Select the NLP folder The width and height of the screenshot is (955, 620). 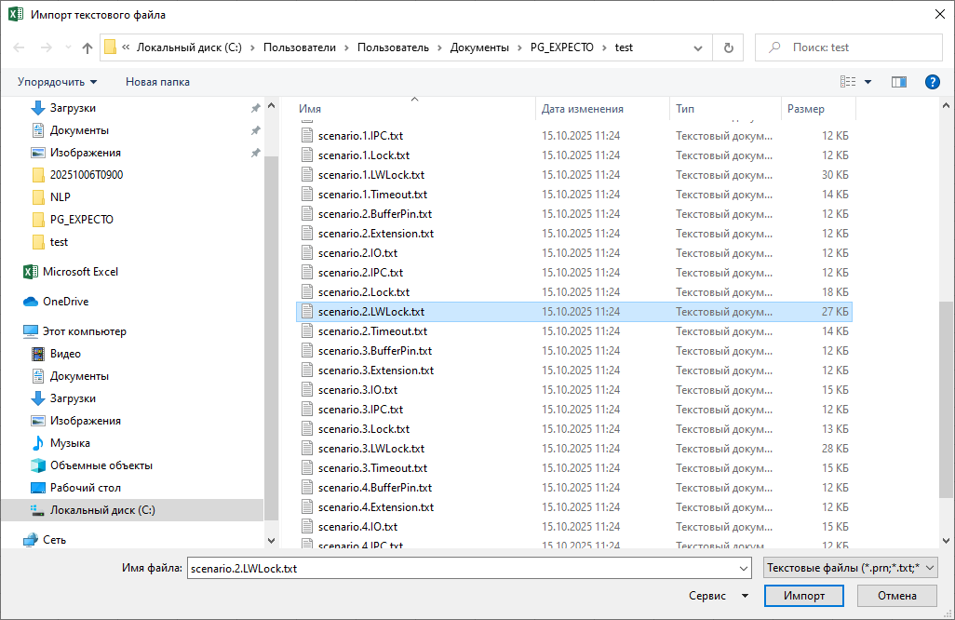pos(60,197)
